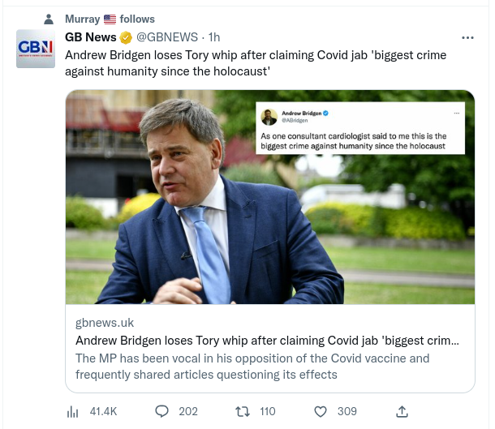Click the GB News profile avatar
The height and width of the screenshot is (429, 495).
click(x=35, y=50)
